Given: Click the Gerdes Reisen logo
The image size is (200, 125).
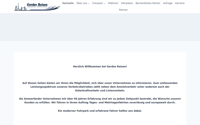Looking at the screenshot, I should coord(37,7).
